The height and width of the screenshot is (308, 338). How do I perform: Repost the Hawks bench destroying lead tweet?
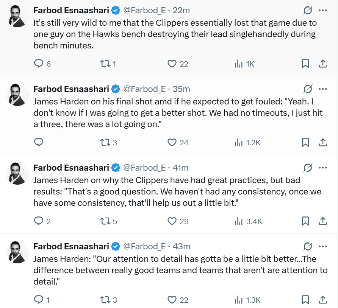point(104,64)
